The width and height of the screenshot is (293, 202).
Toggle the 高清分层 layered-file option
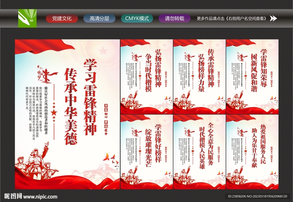pos(99,18)
